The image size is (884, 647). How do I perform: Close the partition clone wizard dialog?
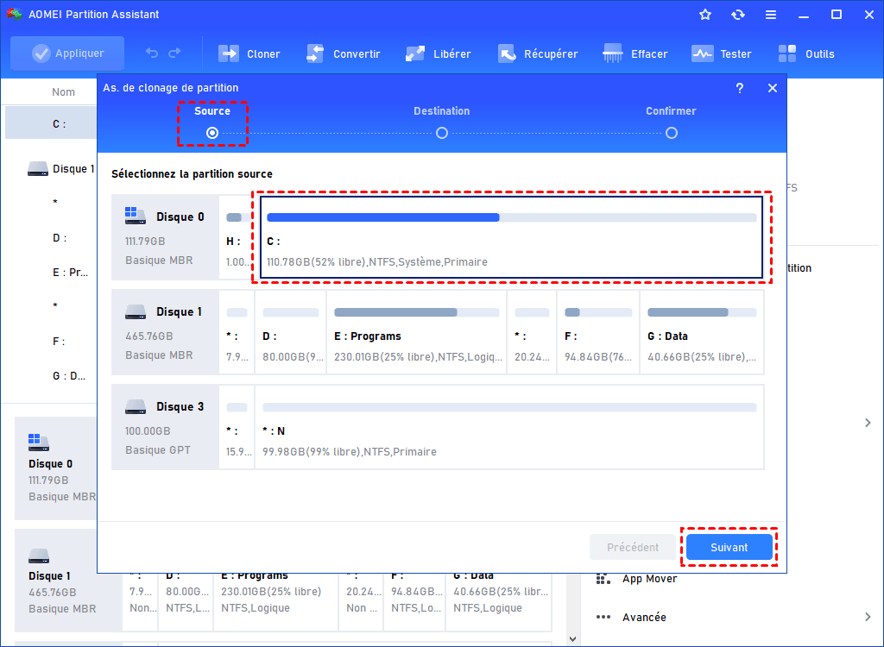[x=773, y=88]
